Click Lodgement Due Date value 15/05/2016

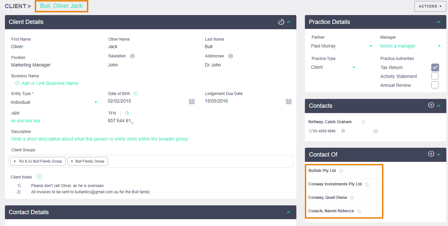(216, 101)
